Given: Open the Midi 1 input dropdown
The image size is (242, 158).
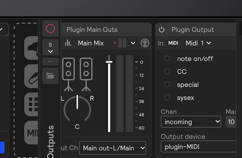Looking at the screenshot, I should pyautogui.click(x=199, y=43).
